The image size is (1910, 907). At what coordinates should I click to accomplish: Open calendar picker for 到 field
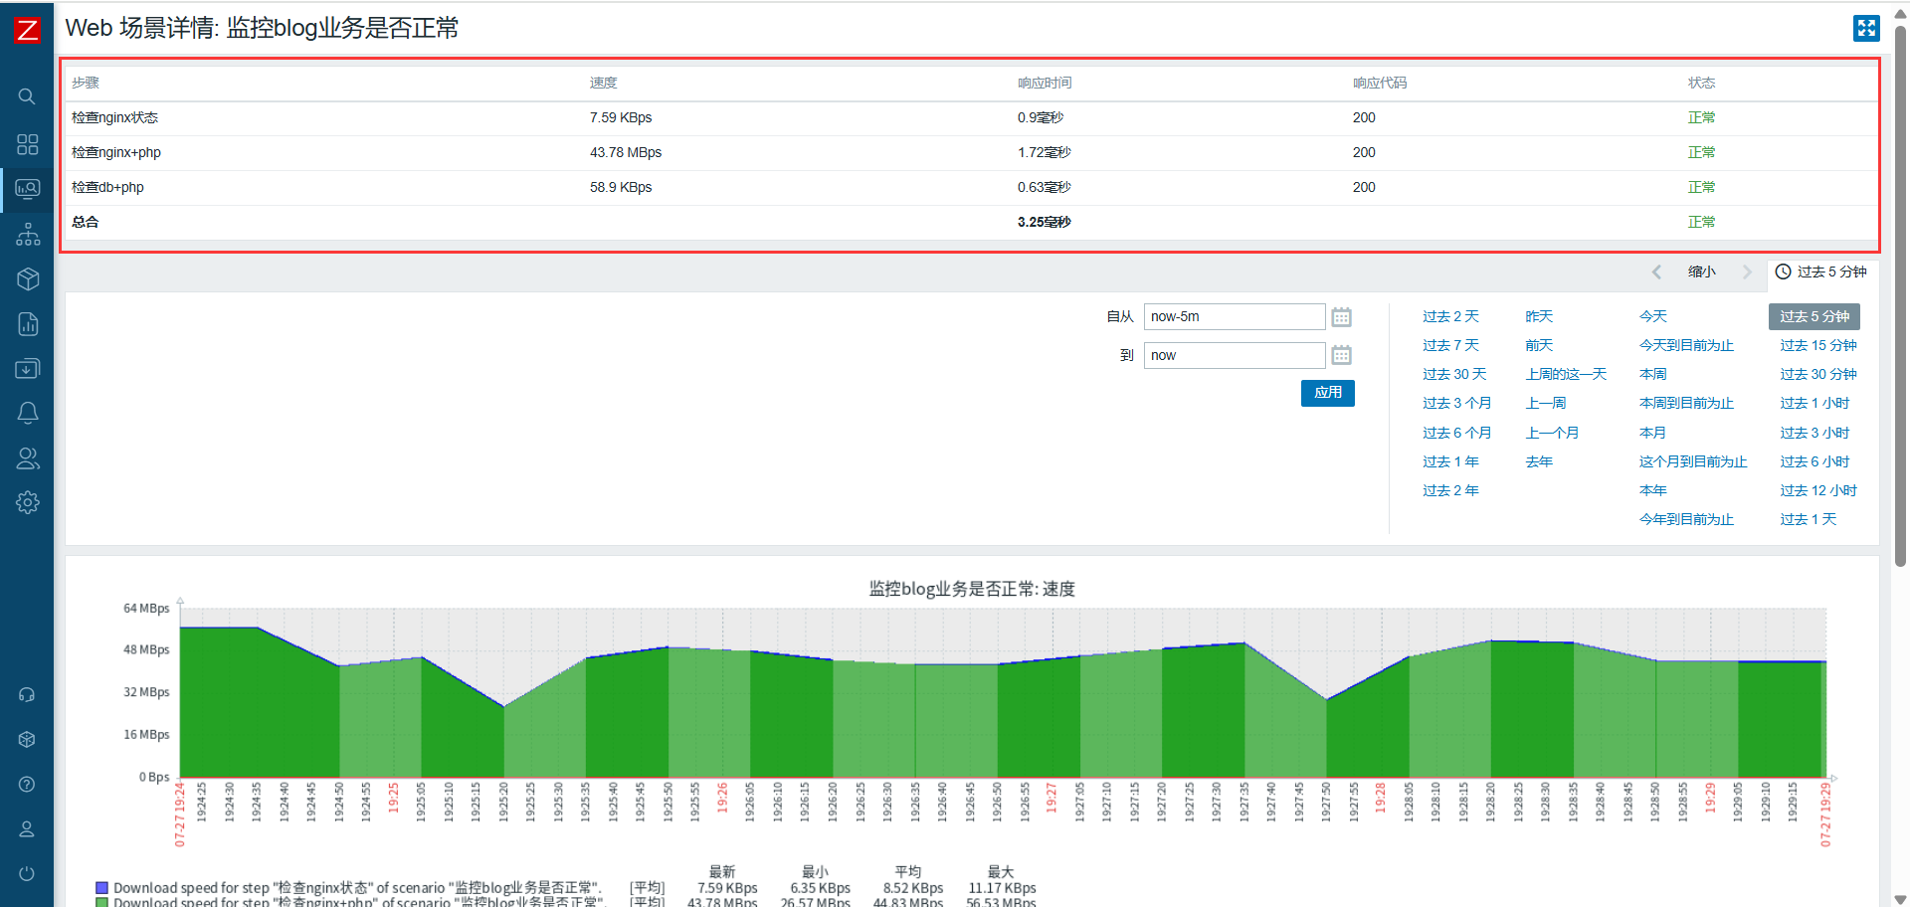point(1341,355)
